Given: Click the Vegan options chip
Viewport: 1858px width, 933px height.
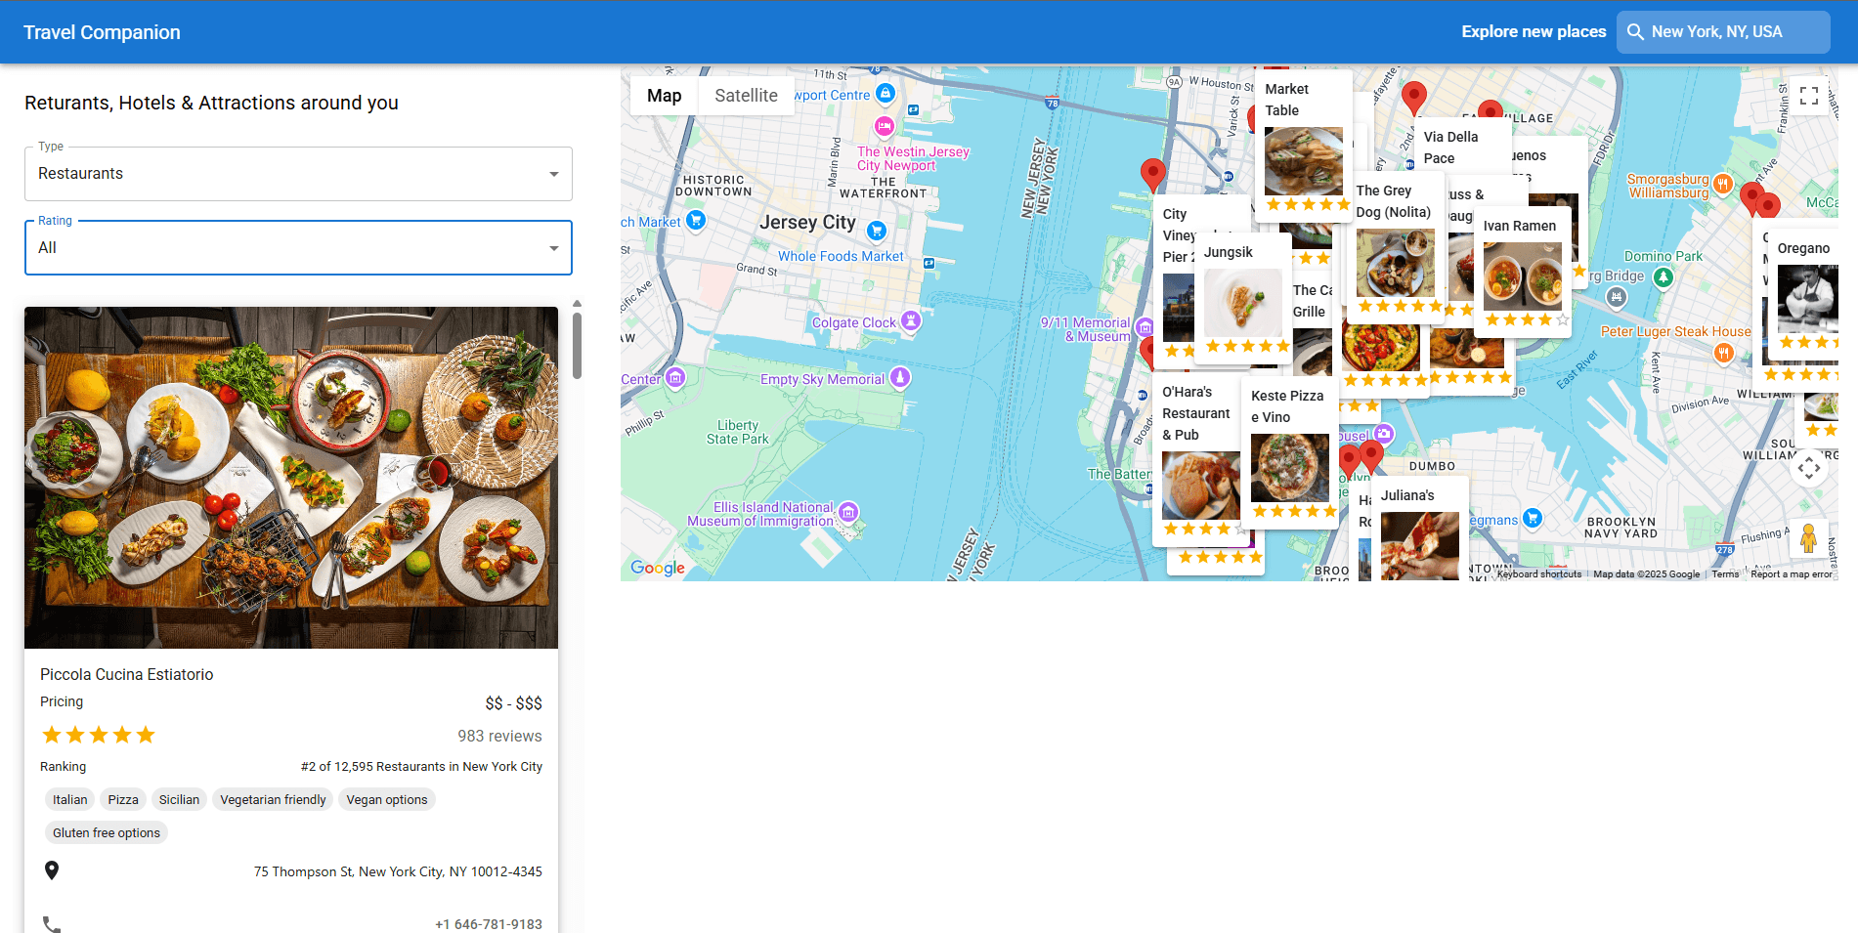Looking at the screenshot, I should coord(387,799).
